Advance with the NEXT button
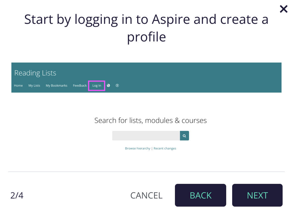294x215 pixels. [257, 195]
